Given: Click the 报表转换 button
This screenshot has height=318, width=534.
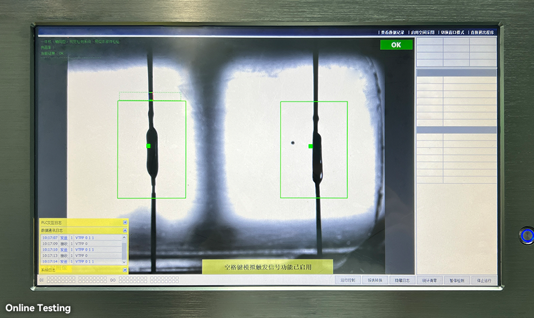Looking at the screenshot, I should (375, 280).
